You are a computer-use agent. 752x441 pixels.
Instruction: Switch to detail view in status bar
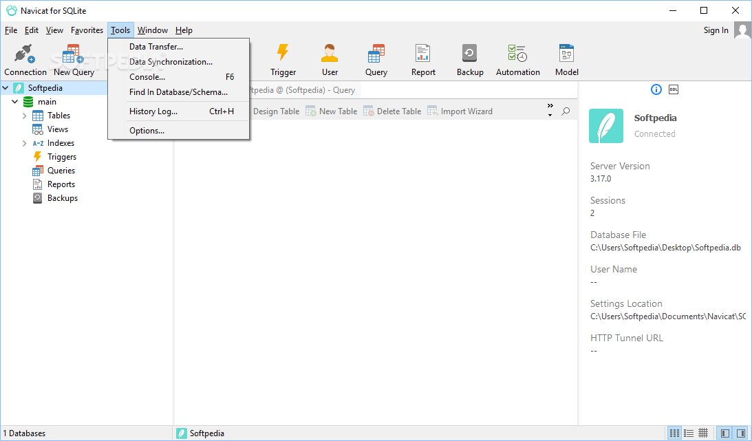tap(689, 433)
